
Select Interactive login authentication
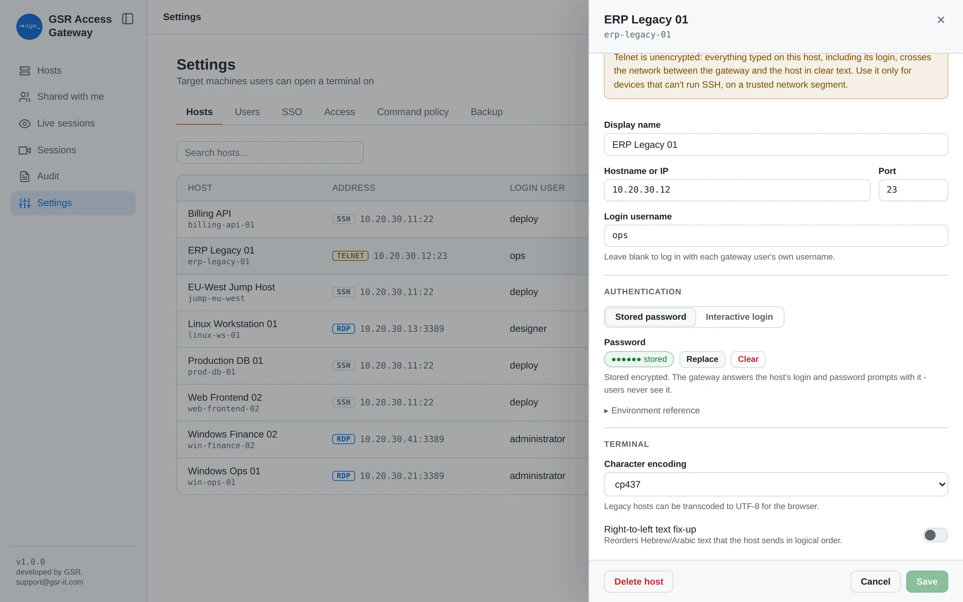coord(739,317)
